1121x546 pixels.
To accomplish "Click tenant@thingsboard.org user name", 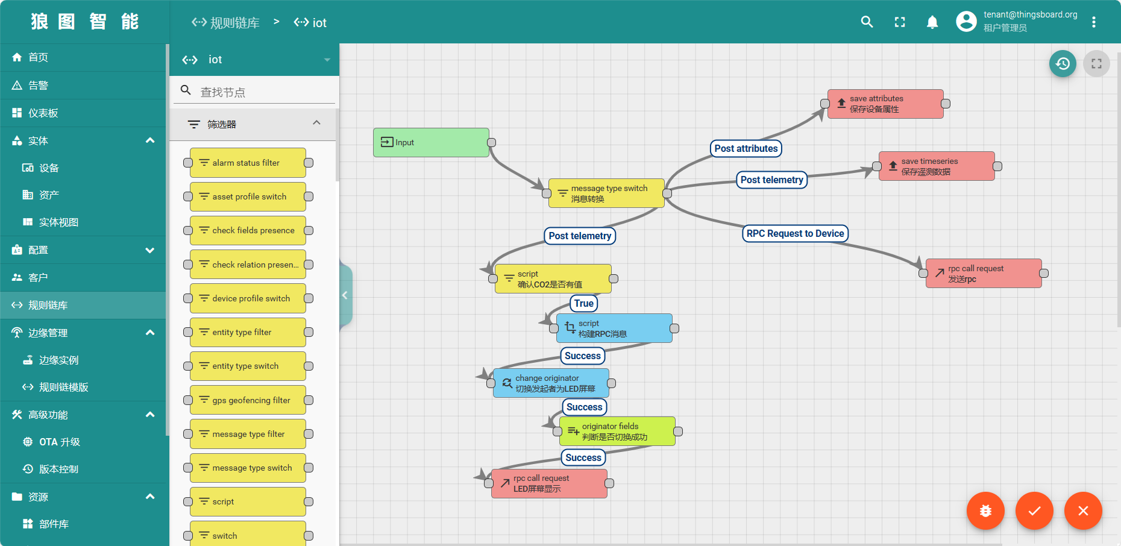I will click(x=1031, y=14).
